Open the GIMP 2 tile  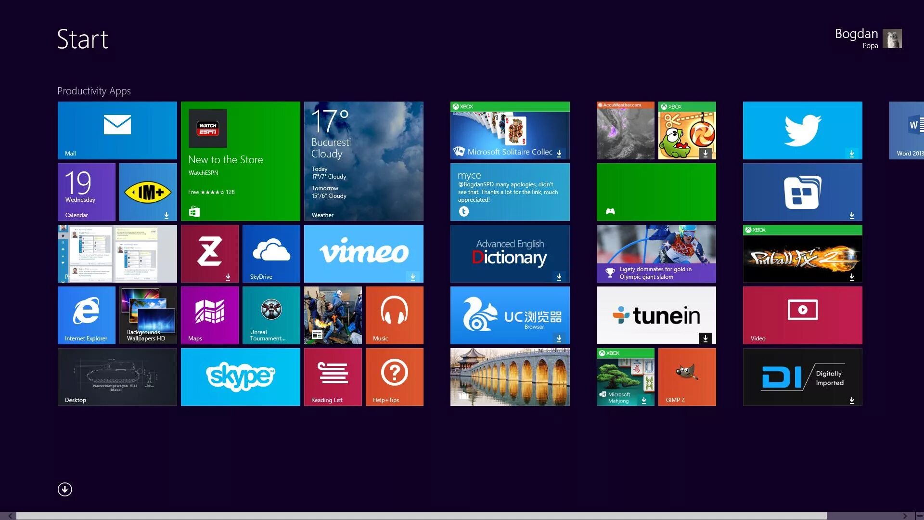click(687, 377)
